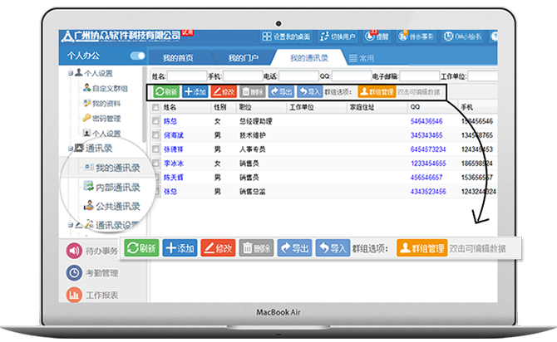Open contact link 李冰冰

point(174,164)
